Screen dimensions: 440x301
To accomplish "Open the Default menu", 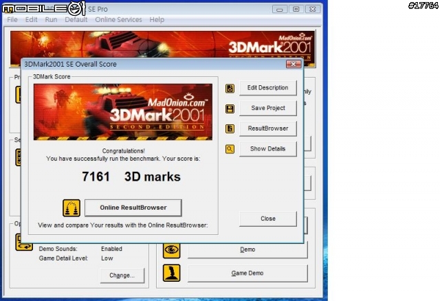I will [76, 20].
